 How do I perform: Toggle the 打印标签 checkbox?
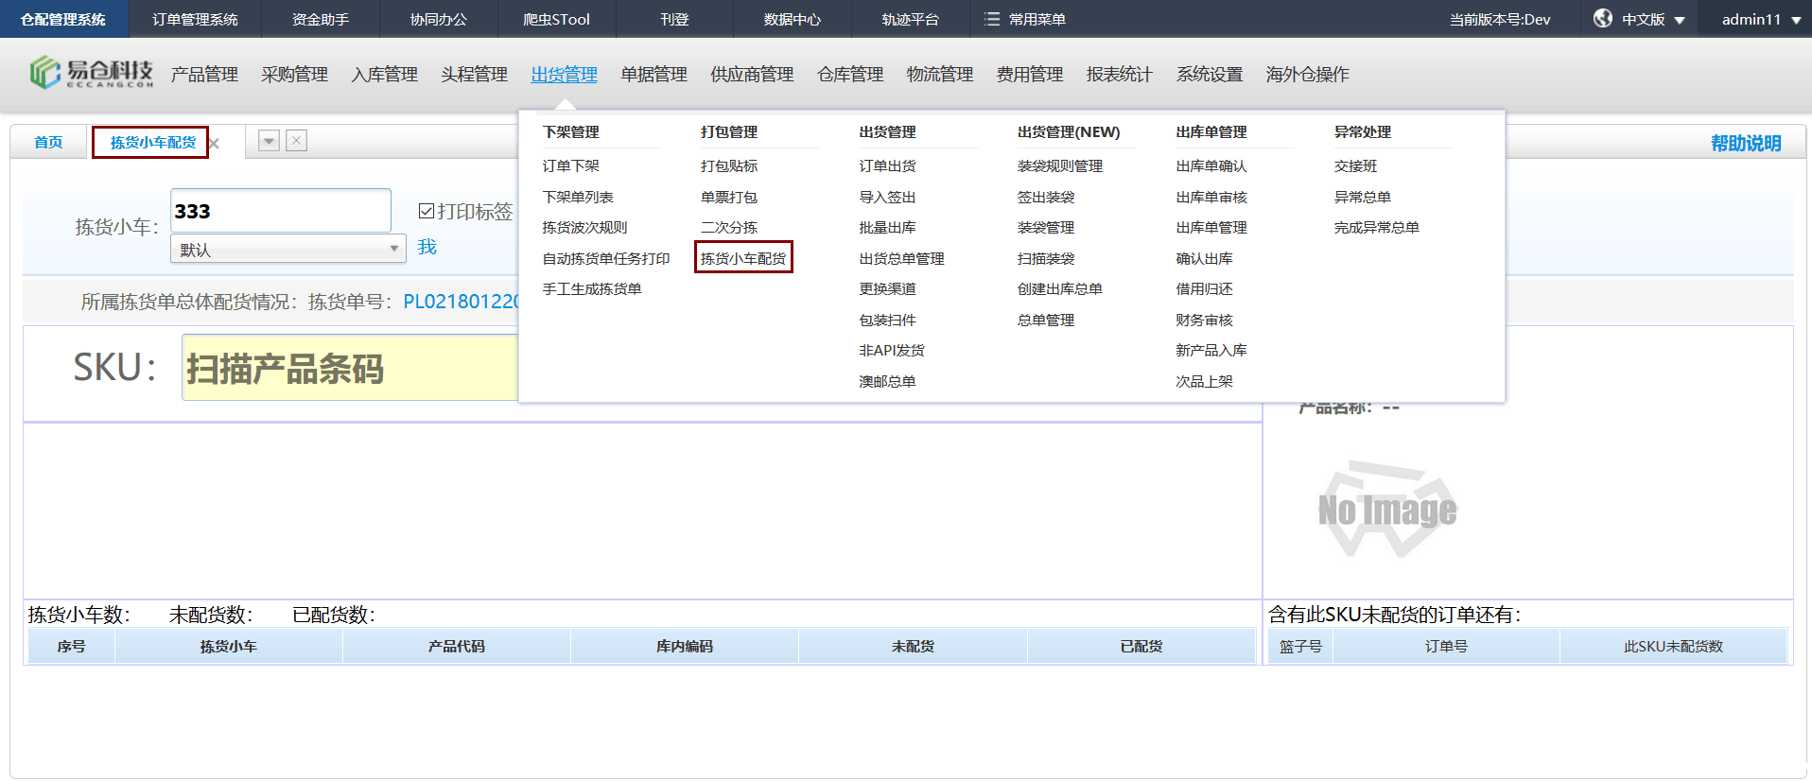click(x=427, y=211)
